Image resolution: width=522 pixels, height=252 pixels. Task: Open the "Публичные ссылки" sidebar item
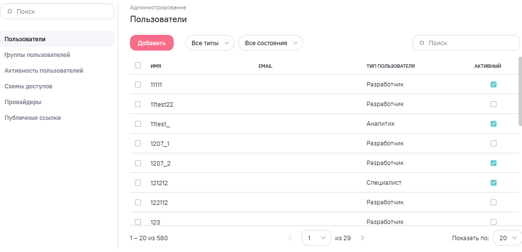point(32,118)
